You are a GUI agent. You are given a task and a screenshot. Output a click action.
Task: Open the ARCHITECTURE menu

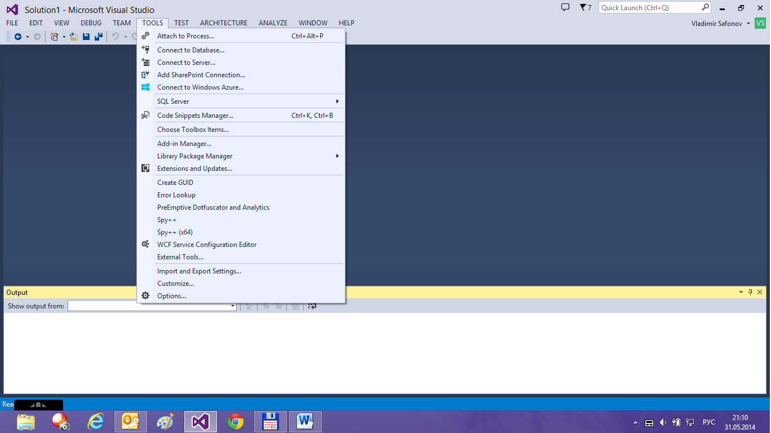tap(224, 23)
